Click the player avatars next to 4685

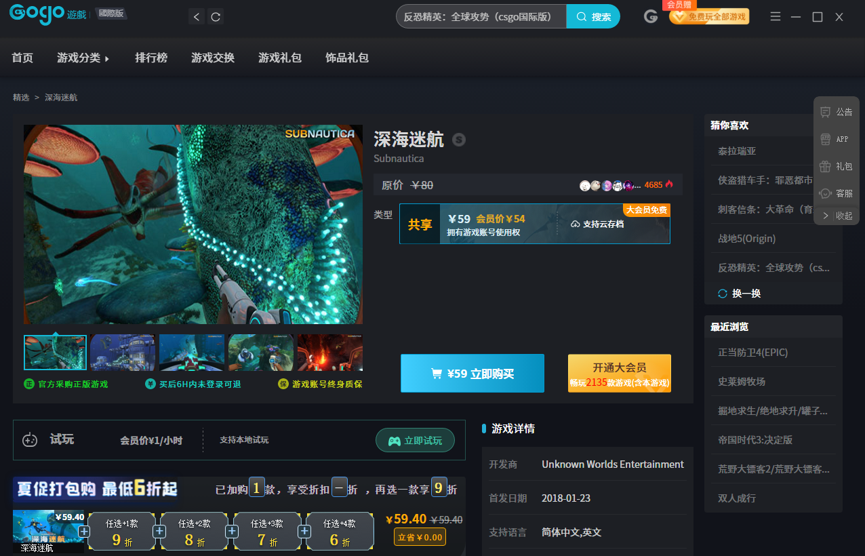coord(609,185)
